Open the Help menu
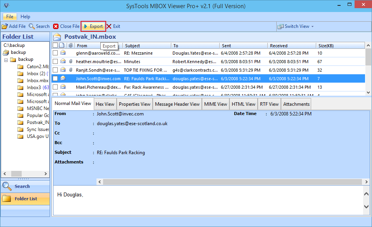The image size is (372, 227). click(25, 17)
